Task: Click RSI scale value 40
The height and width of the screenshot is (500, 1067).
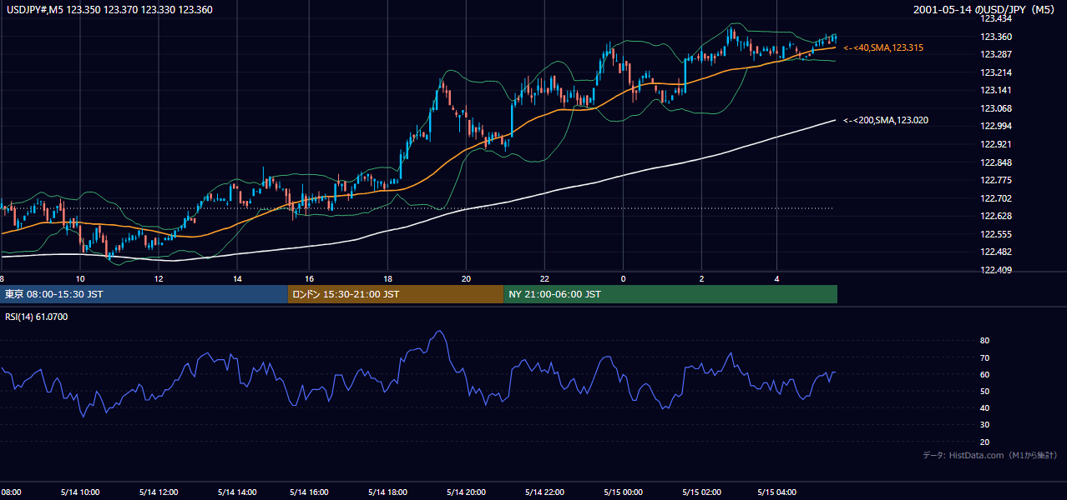Action: point(984,407)
